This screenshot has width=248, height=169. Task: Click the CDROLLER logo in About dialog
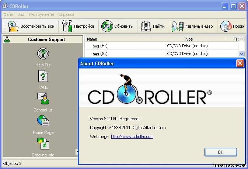(x=150, y=89)
